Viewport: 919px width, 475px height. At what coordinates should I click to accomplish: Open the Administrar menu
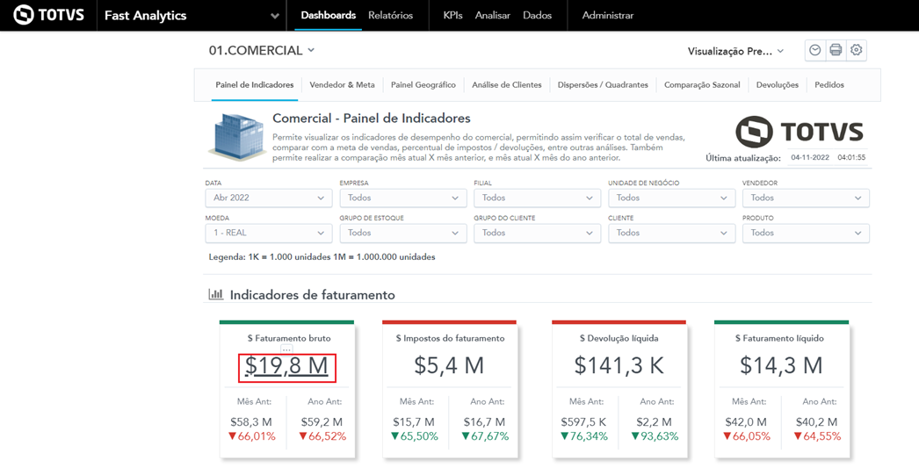point(608,15)
